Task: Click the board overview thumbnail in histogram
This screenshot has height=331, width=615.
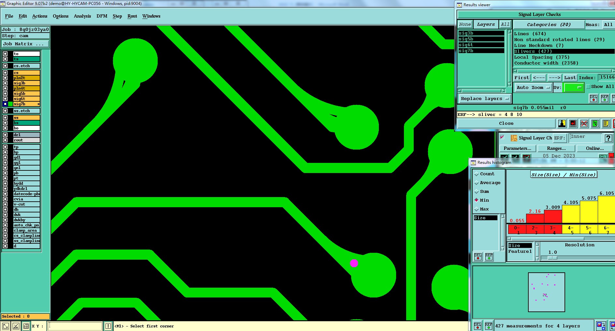Action: (546, 292)
